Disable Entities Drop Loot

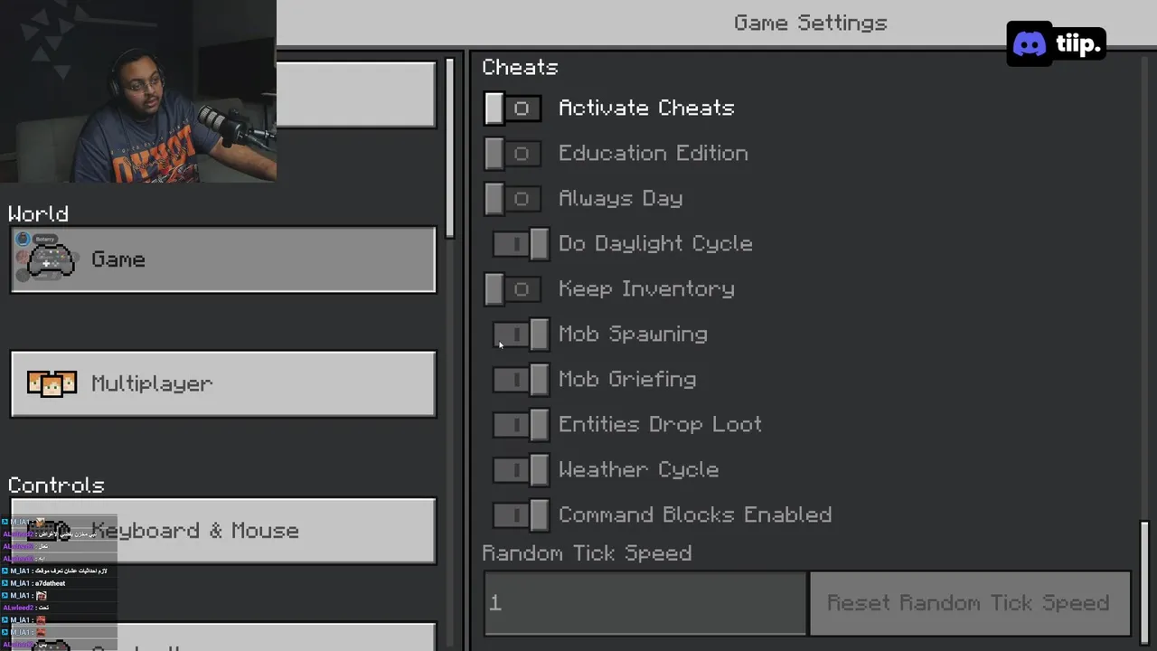521,425
